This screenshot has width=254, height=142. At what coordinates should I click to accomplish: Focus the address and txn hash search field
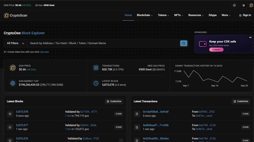click(x=103, y=43)
